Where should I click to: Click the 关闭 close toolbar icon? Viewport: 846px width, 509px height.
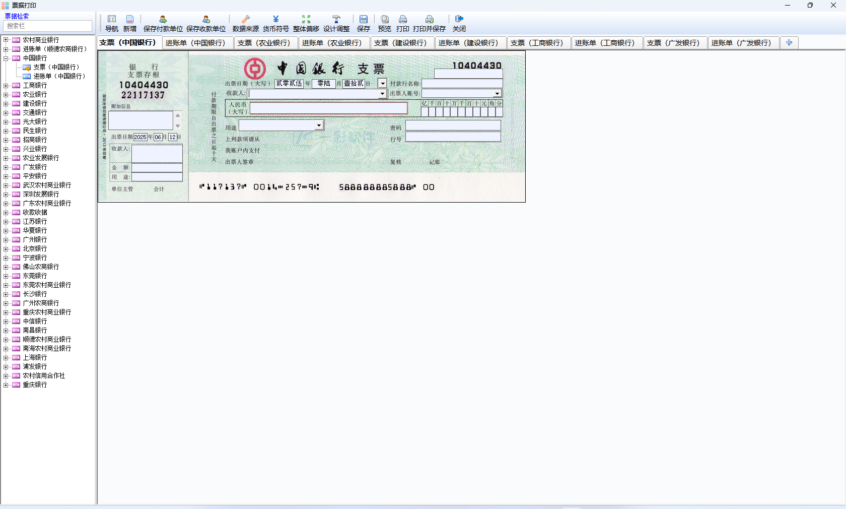pyautogui.click(x=459, y=23)
